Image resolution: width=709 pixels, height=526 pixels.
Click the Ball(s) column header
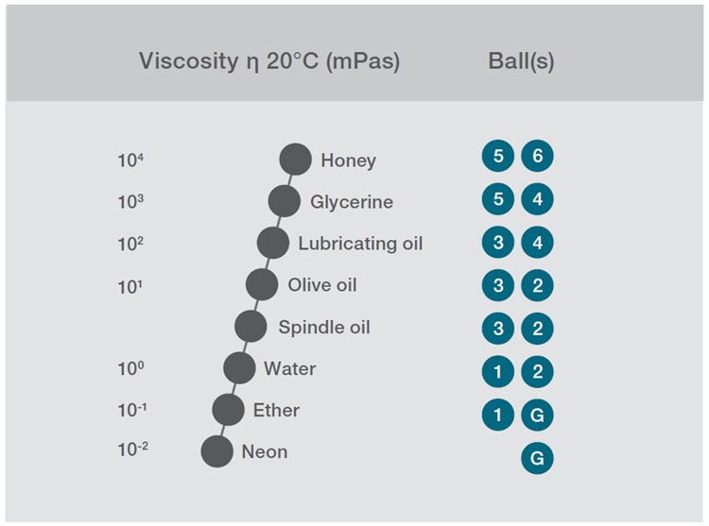coord(521,62)
